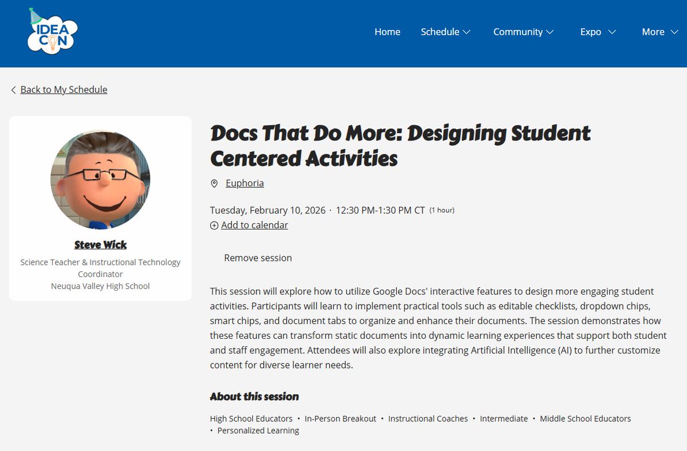Click the High School Educators tag
Screen dimensions: 687x451
coord(251,419)
